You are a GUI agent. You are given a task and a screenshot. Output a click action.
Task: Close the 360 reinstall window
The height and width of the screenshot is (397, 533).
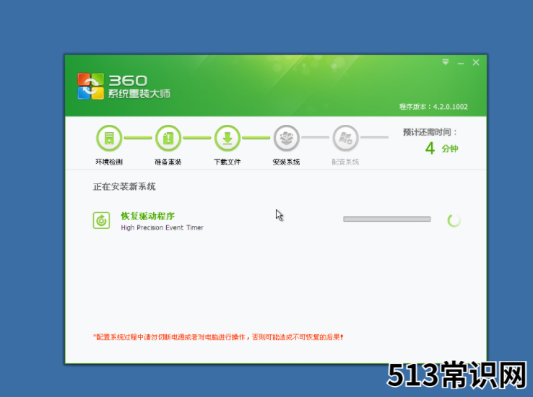click(x=476, y=63)
